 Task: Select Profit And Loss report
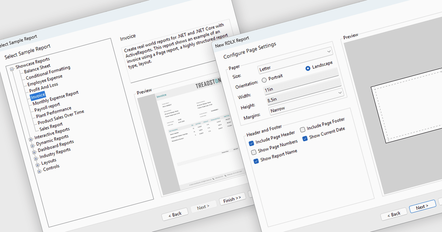point(43,88)
